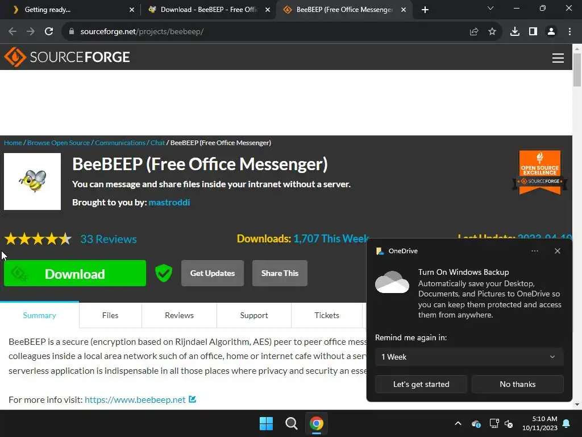Click No thanks in OneDrive popup
The image size is (582, 437).
pos(517,384)
